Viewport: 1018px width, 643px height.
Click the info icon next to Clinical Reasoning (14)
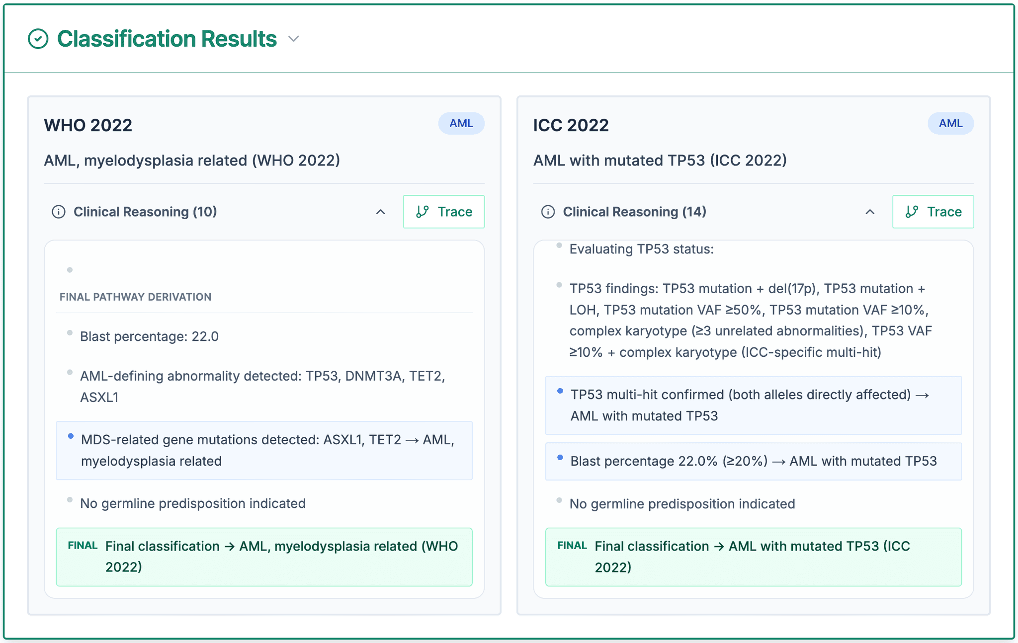coord(548,212)
